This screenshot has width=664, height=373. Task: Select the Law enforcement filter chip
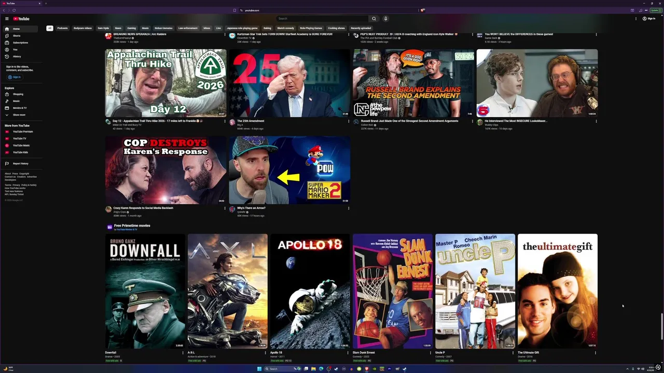188,28
